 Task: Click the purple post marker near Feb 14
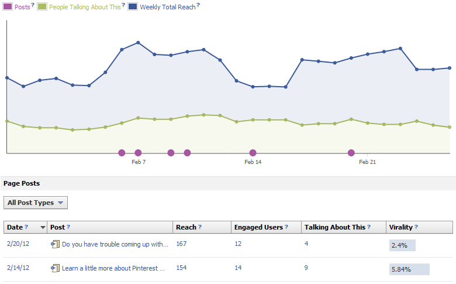click(x=253, y=153)
